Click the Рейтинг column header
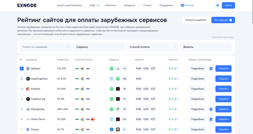The width and height of the screenshot is (253, 134). click(173, 60)
